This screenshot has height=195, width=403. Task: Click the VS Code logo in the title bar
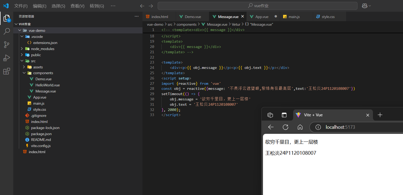click(6, 6)
